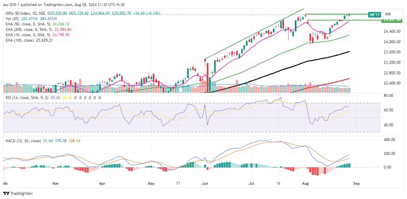407x199 pixels.
Task: Select the green NIFTY symbol badge
Action: [374, 15]
